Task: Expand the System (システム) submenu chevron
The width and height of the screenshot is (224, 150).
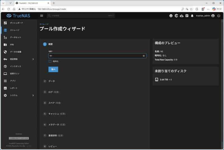Action: [x=33, y=95]
